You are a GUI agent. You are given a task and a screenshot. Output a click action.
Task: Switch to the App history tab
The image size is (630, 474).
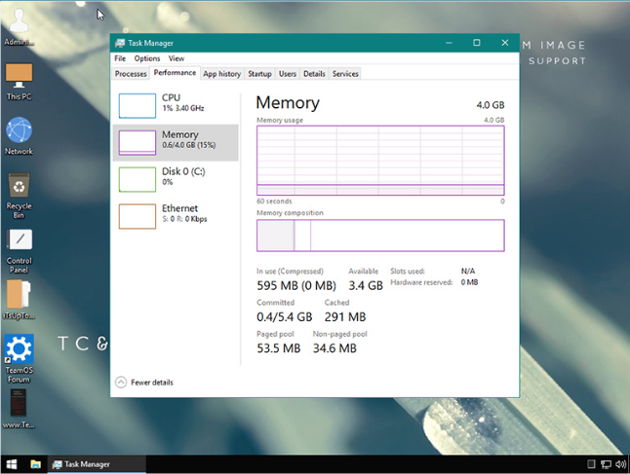click(x=221, y=74)
